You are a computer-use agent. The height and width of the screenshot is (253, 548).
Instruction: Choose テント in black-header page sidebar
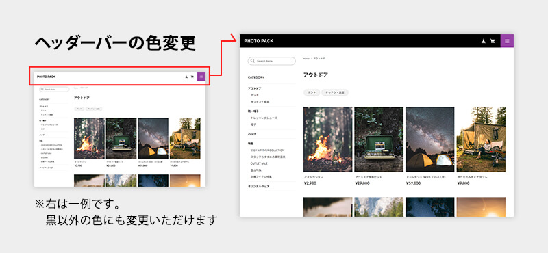click(x=254, y=95)
